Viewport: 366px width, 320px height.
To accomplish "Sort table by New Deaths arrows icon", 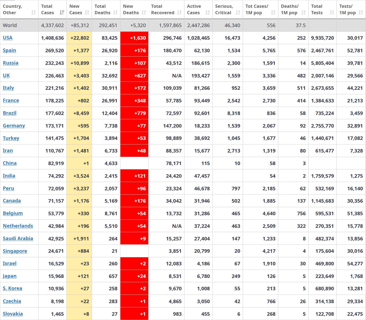I will (x=144, y=13).
